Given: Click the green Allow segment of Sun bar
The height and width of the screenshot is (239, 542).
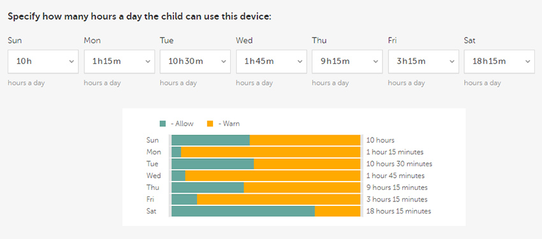Looking at the screenshot, I should click(210, 140).
